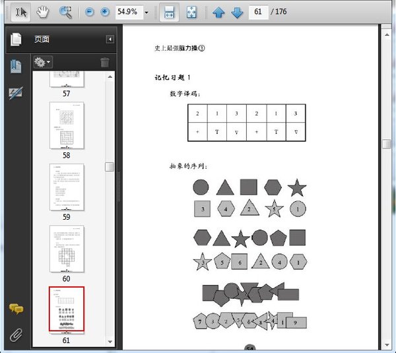
Task: Toggle the page thumbnails panel icon
Action: point(16,39)
